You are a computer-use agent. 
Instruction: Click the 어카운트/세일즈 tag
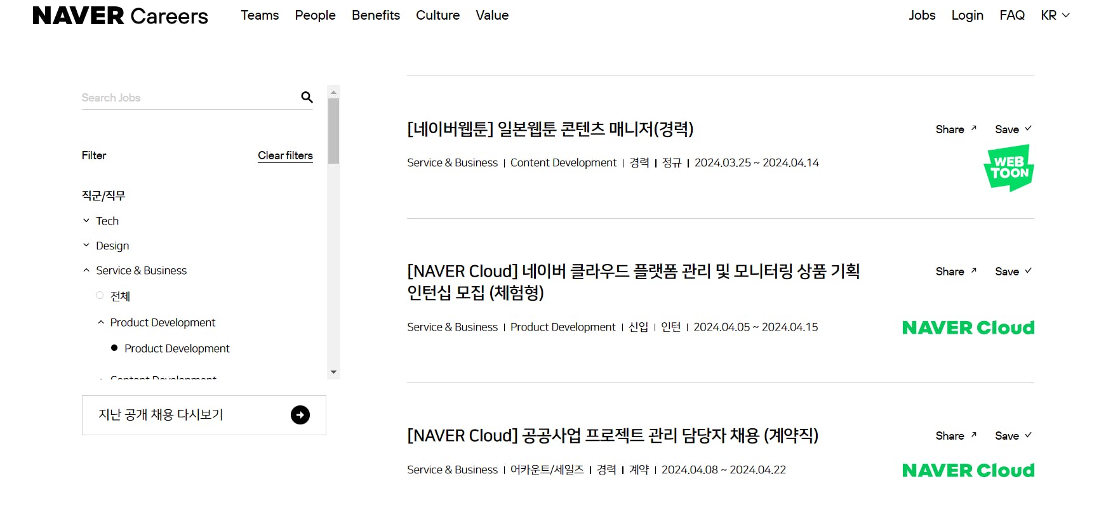point(547,470)
